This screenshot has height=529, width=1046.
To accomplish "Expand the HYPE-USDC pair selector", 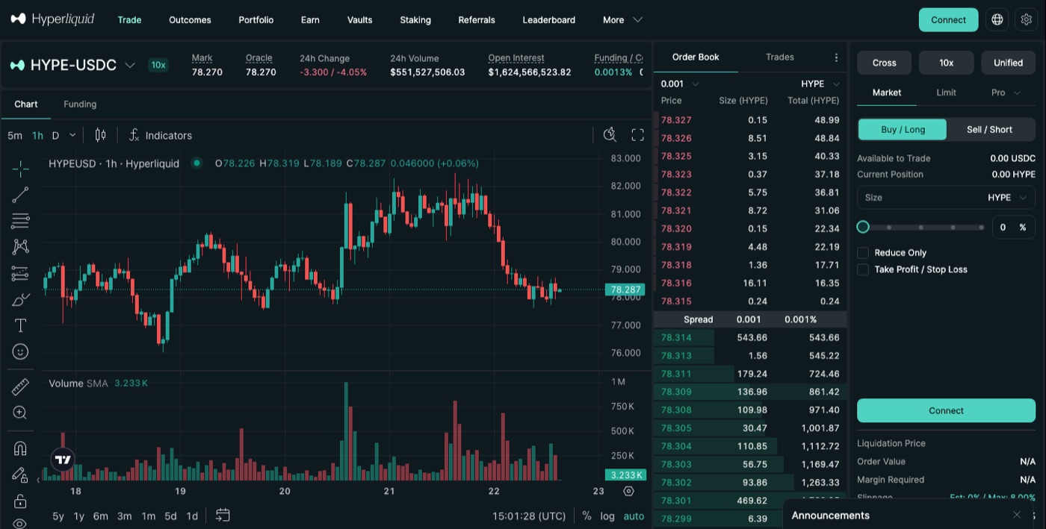I will 130,65.
